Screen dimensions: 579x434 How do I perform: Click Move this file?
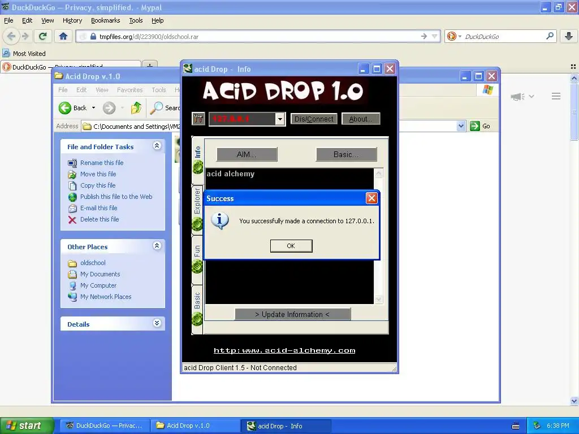pos(98,174)
